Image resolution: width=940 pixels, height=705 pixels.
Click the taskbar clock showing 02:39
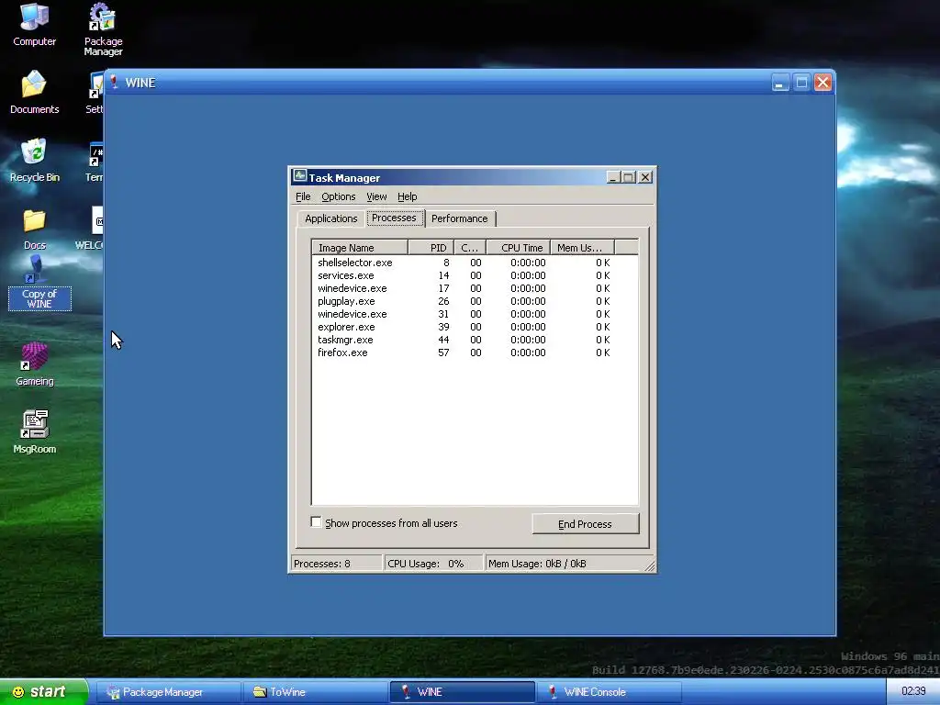913,691
